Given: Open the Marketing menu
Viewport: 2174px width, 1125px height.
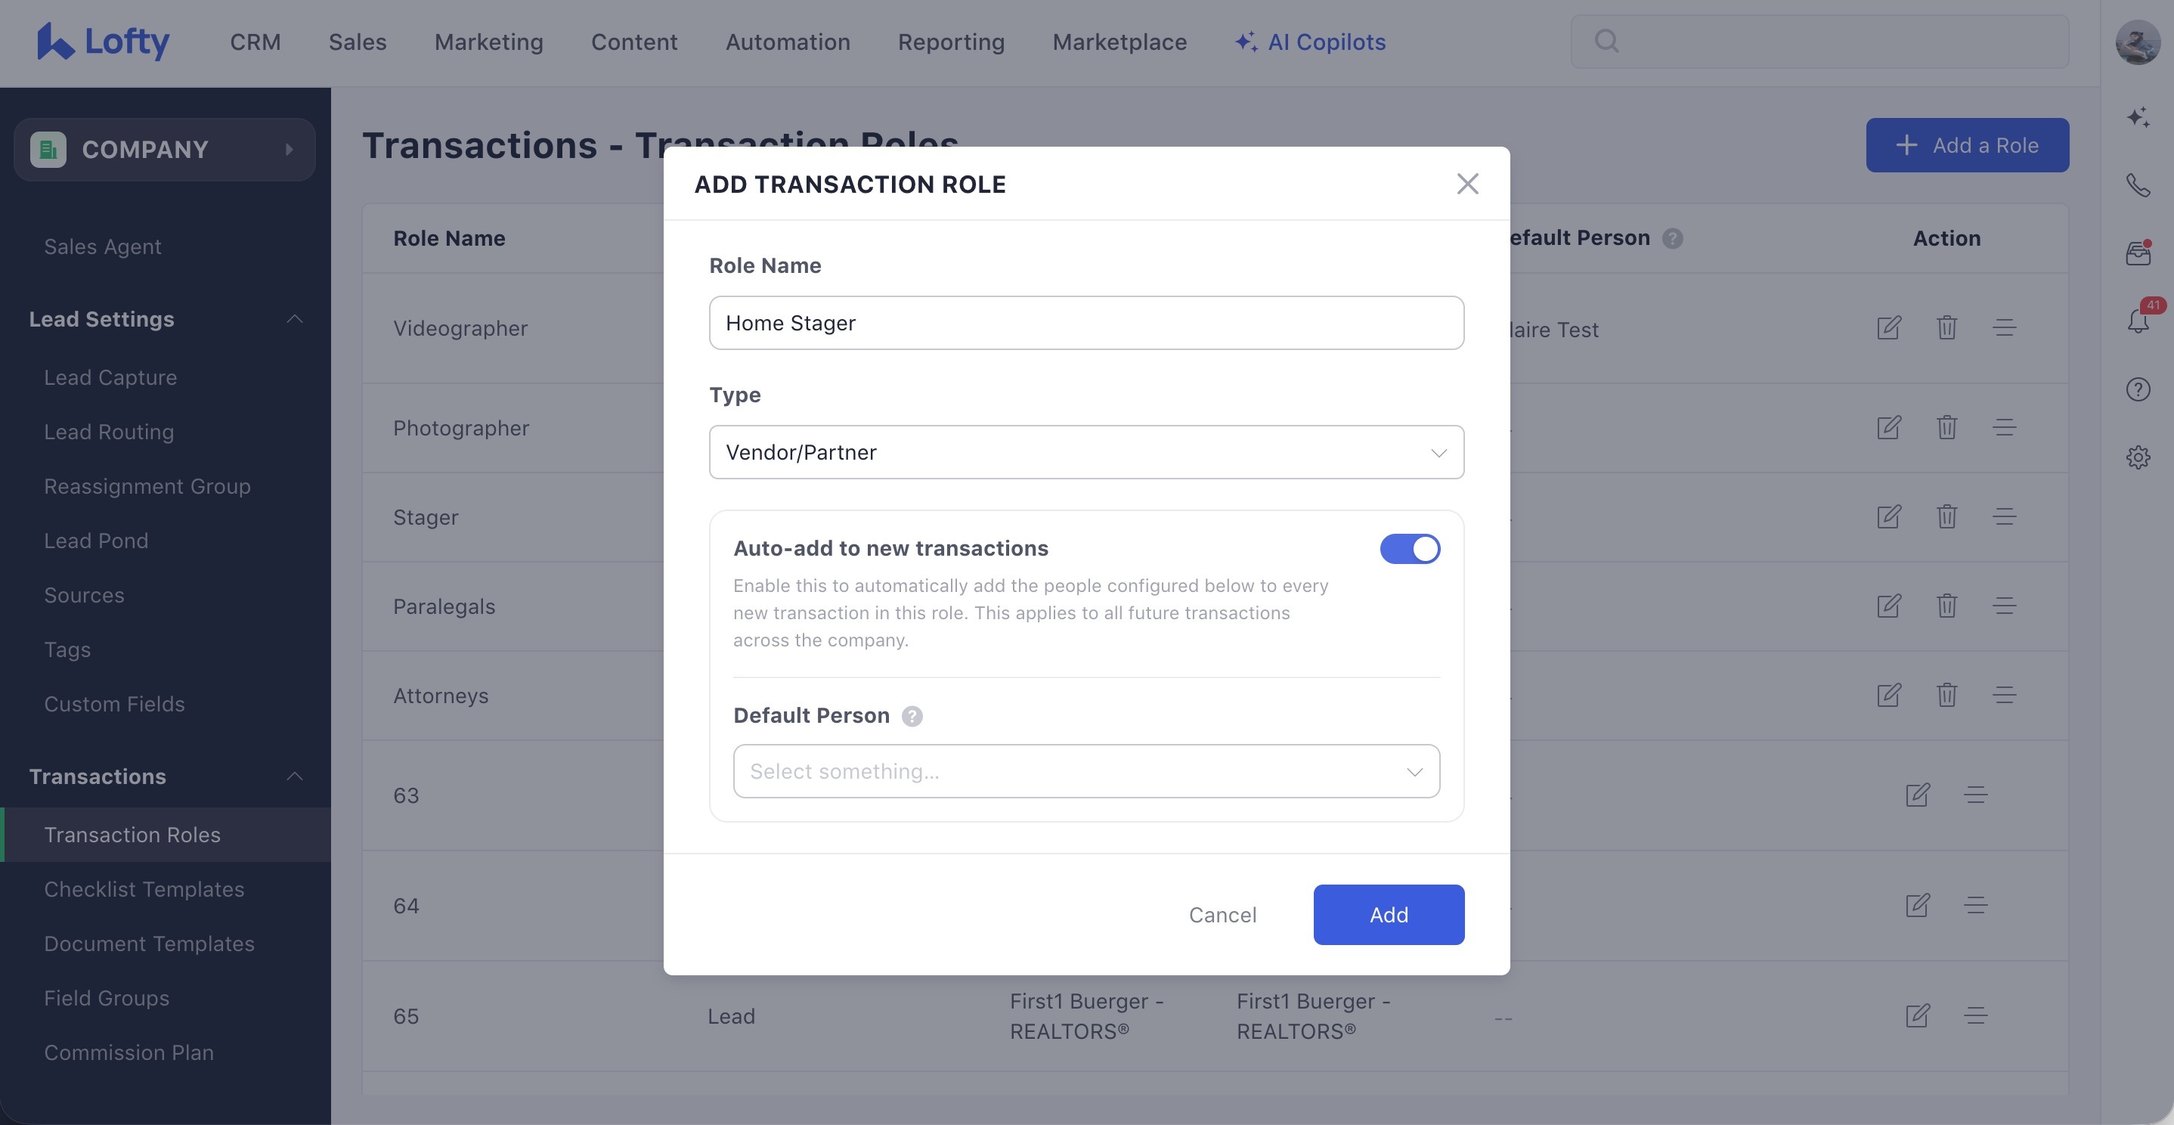Looking at the screenshot, I should (488, 42).
